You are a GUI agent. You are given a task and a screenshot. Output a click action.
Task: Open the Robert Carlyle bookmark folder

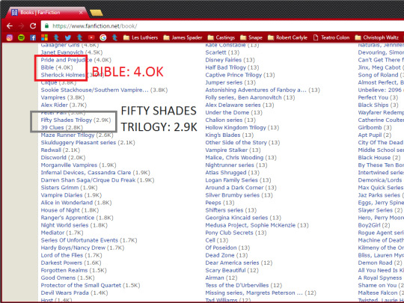coord(287,37)
